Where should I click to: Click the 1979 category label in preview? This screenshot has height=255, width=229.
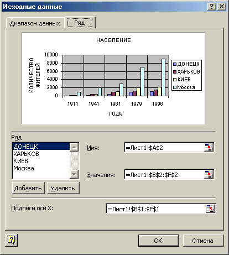[137, 104]
